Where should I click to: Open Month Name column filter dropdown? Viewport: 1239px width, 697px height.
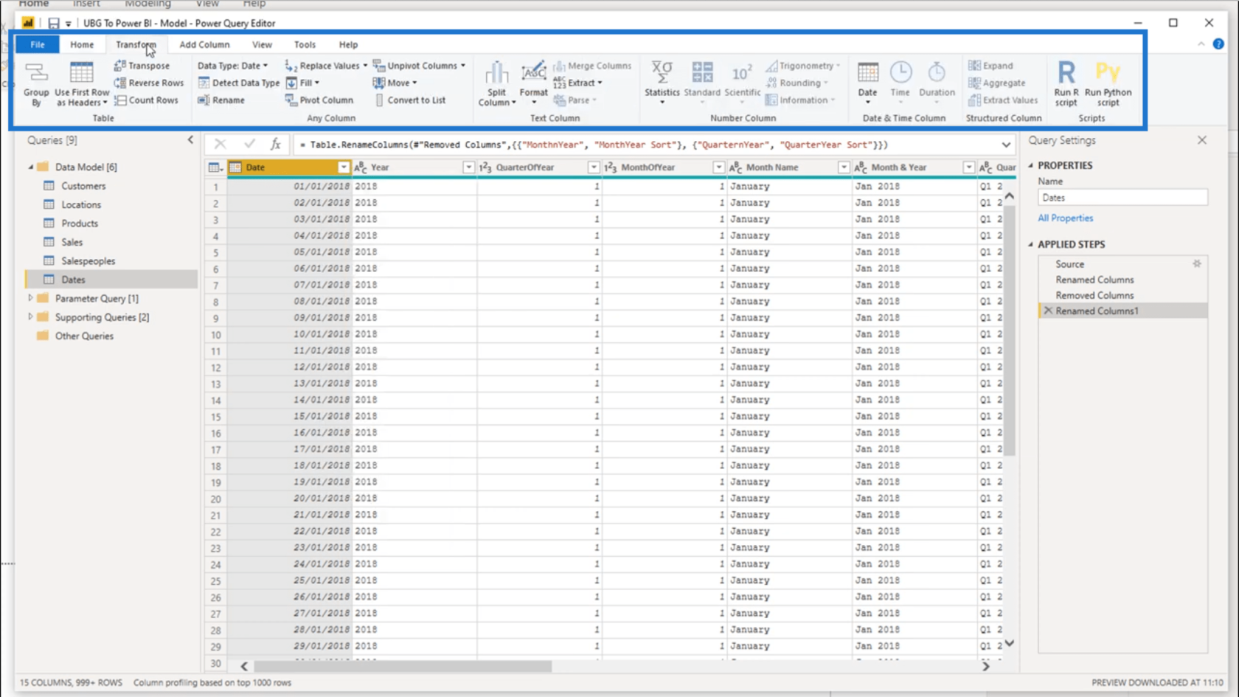(x=844, y=167)
